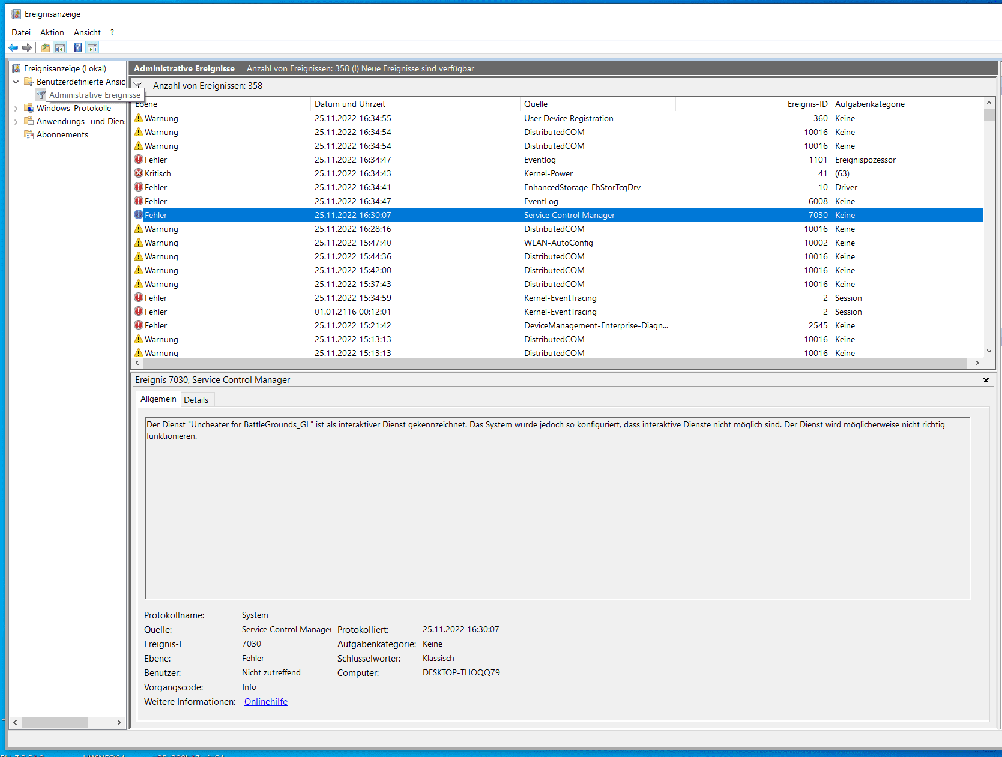1002x757 pixels.
Task: Open the Ansicht menu
Action: (87, 32)
